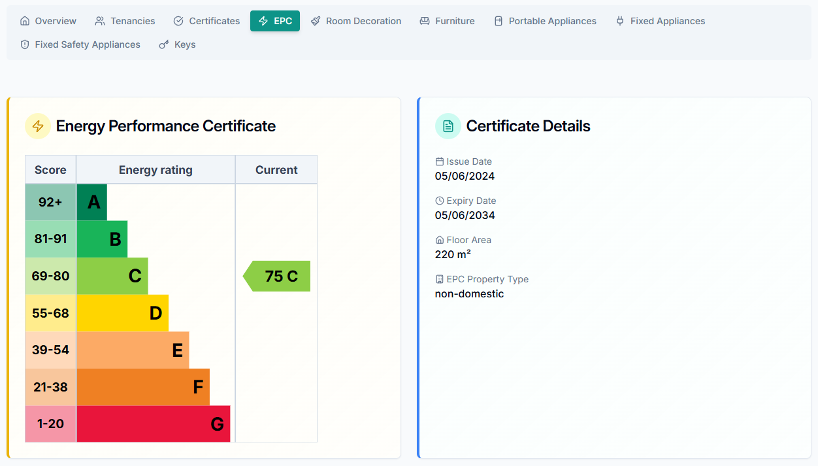
Task: Click the green document badge on Certificate Details
Action: click(448, 126)
